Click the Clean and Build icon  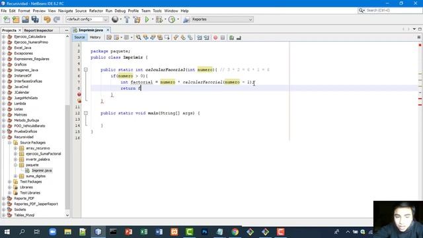[137, 19]
